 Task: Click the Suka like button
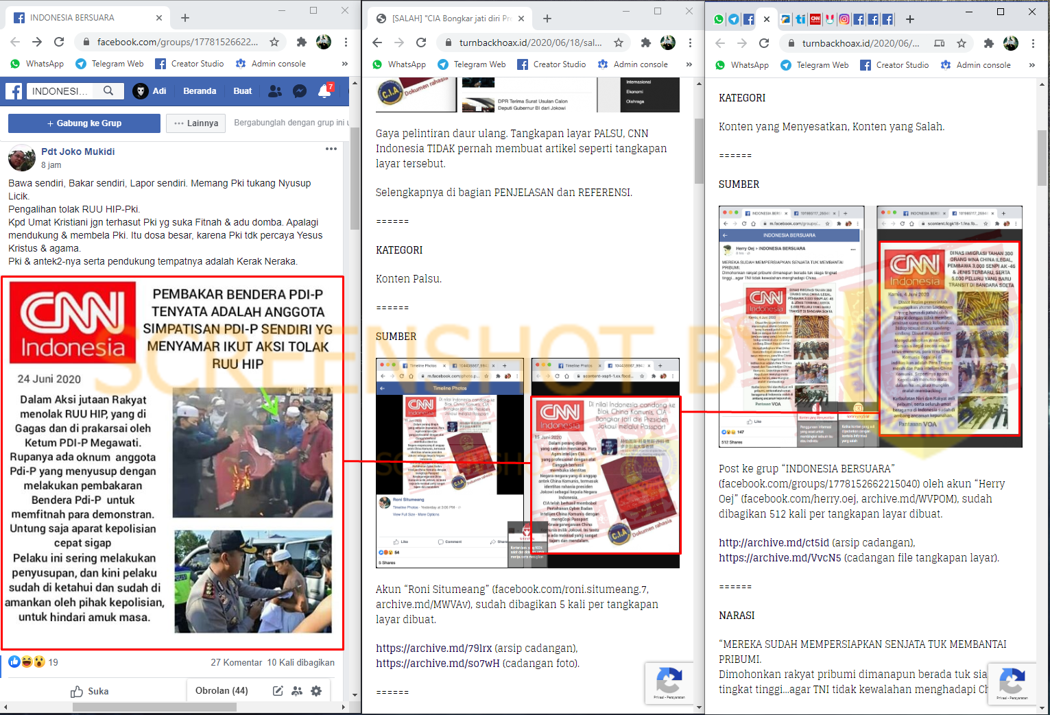click(90, 691)
